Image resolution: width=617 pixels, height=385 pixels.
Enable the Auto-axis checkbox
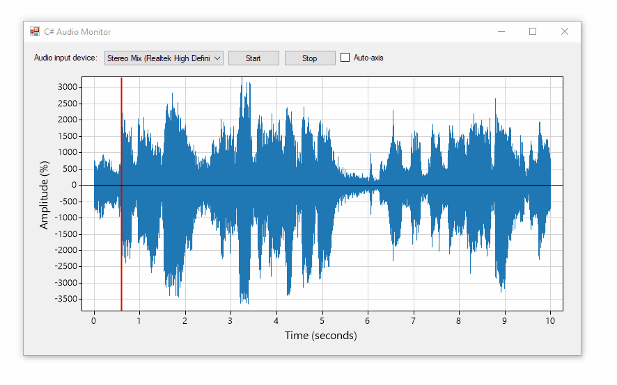point(345,58)
